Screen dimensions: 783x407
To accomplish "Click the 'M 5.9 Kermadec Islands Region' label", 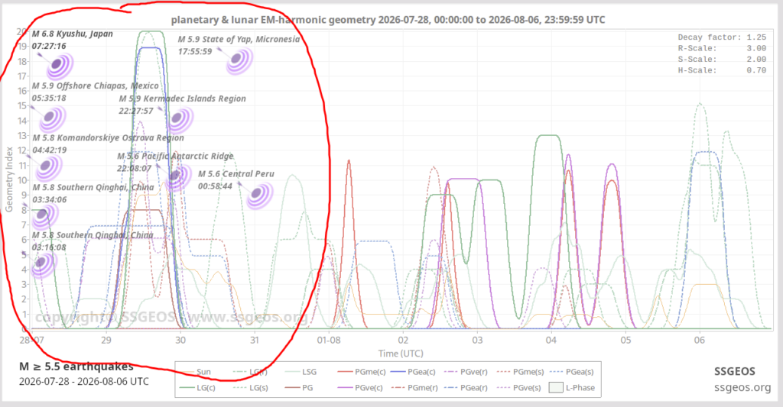I will point(182,99).
